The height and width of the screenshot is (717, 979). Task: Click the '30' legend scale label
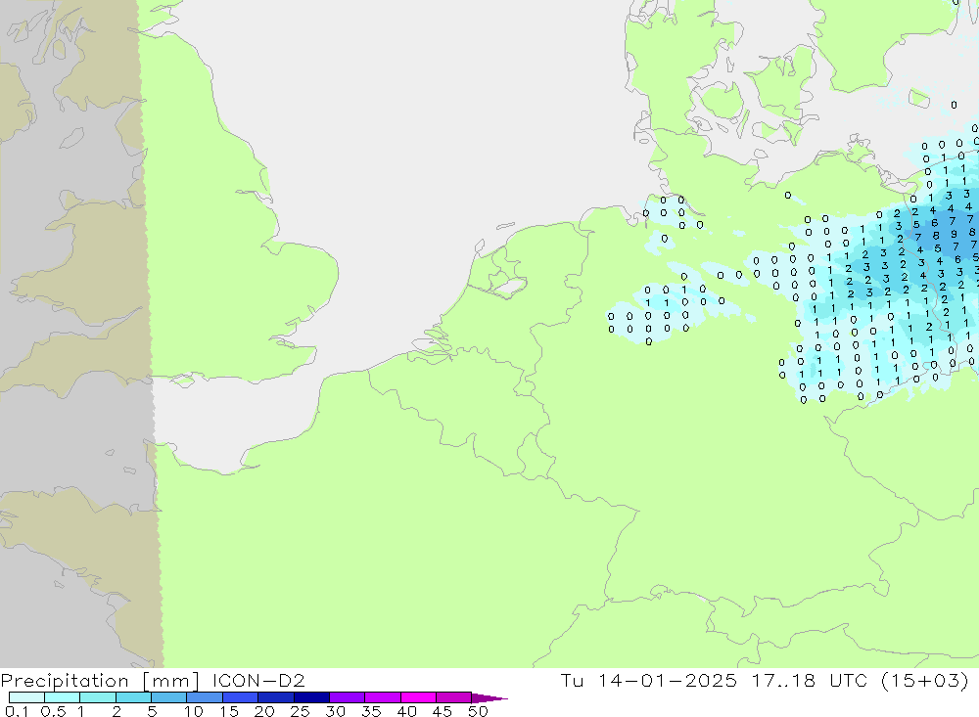[x=335, y=711]
